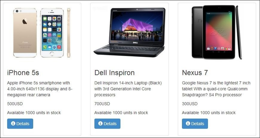Click the gold iPhone 5s product image
Viewport: 260px width, 138px height.
(42, 33)
